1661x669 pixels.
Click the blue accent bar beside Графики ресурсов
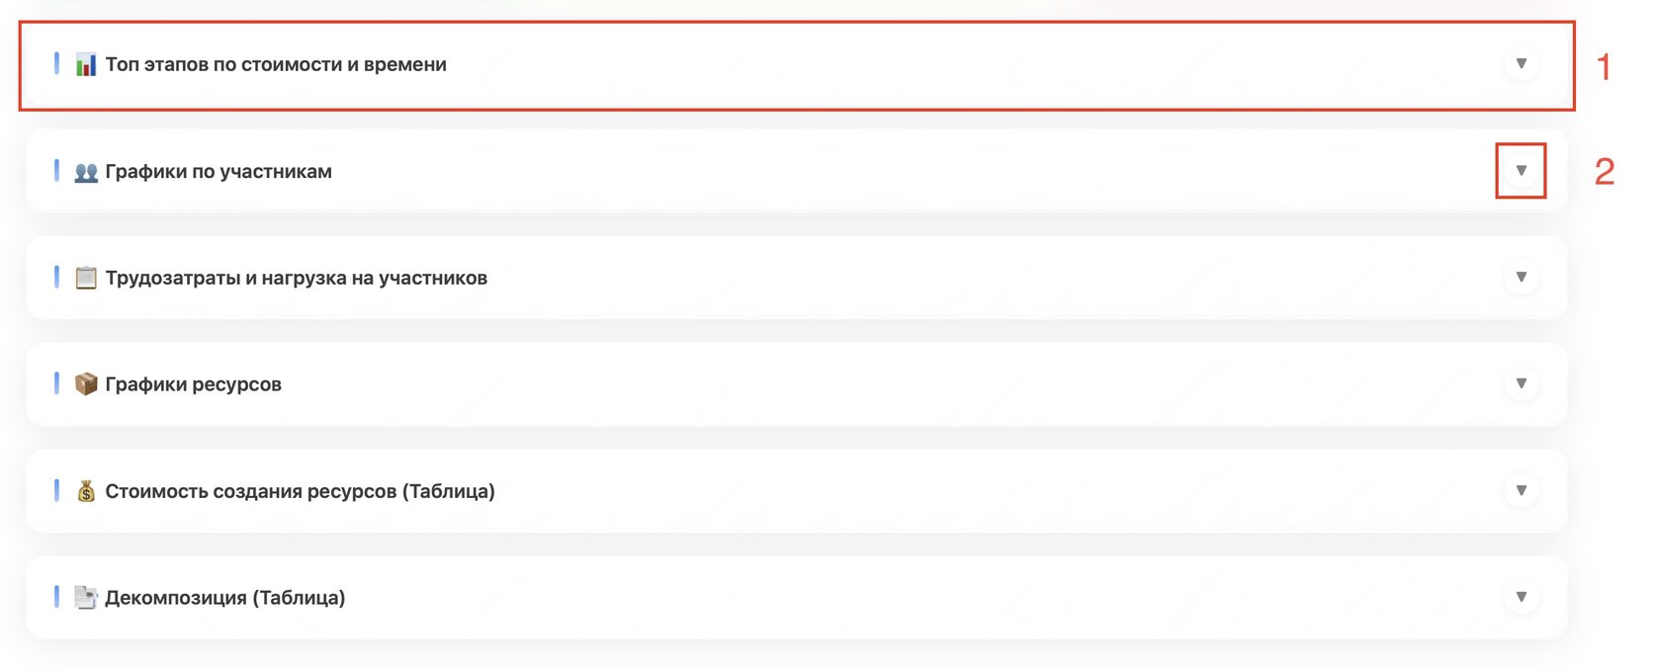coord(56,383)
